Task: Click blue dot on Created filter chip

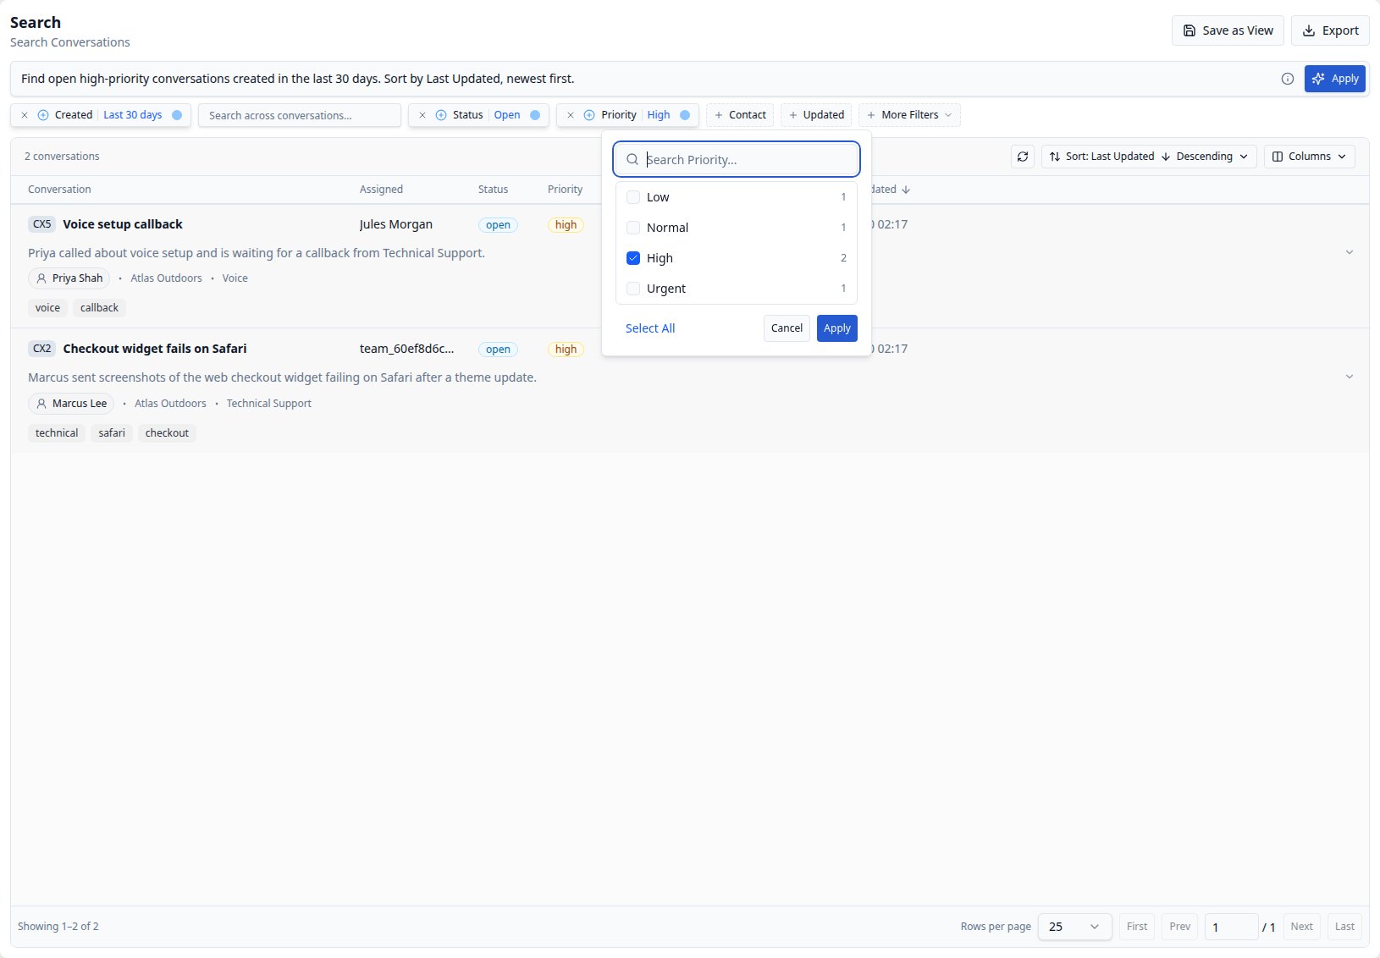Action: click(x=177, y=115)
